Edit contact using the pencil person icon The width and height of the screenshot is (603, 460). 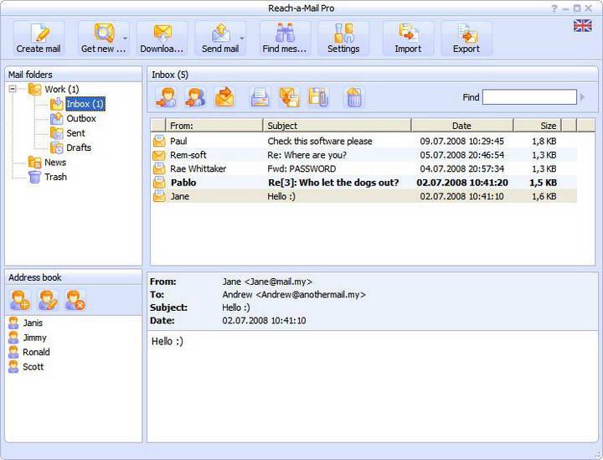[48, 301]
